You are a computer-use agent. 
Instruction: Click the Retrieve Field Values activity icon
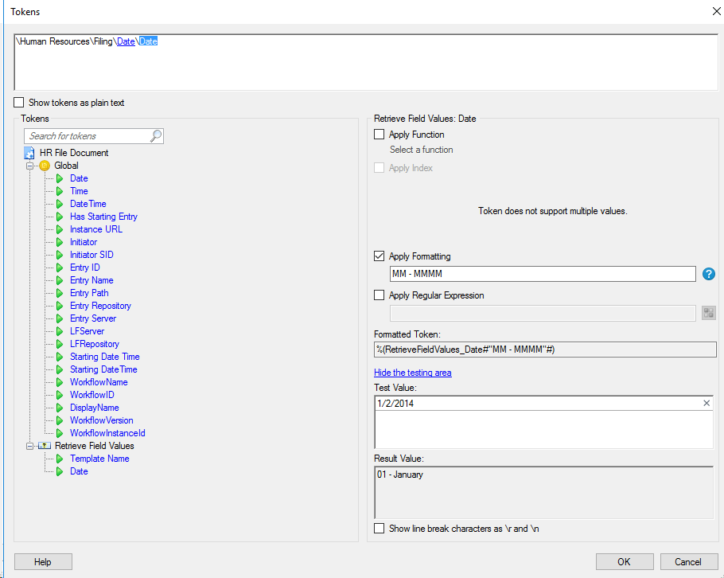tap(45, 446)
